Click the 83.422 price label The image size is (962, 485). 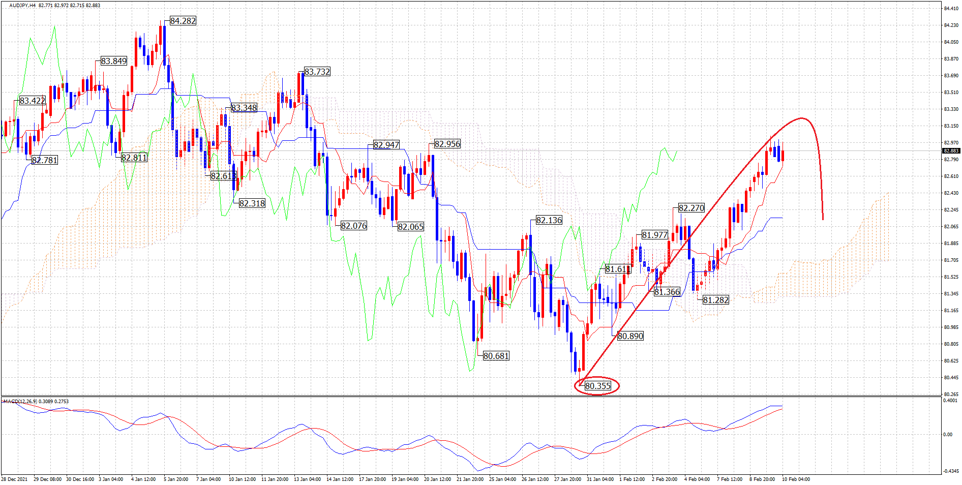pyautogui.click(x=32, y=101)
